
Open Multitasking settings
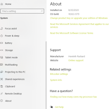[x=11, y=65]
